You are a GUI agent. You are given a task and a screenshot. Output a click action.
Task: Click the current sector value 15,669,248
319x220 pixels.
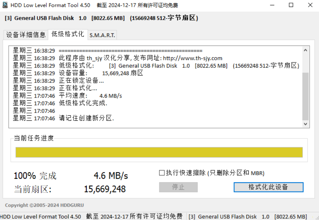(105, 189)
